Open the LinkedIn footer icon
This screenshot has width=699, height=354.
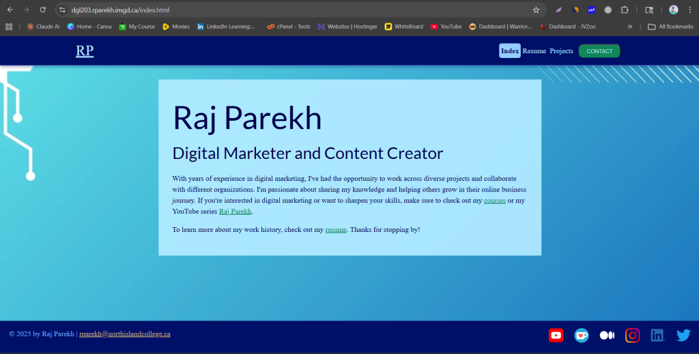[657, 335]
